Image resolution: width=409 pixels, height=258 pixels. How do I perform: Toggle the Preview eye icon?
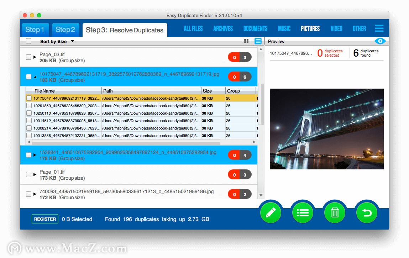[380, 41]
